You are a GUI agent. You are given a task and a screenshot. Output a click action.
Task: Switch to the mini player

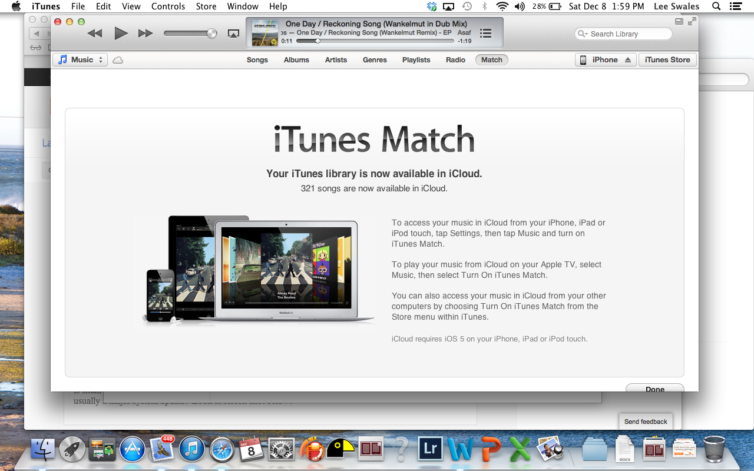click(679, 22)
